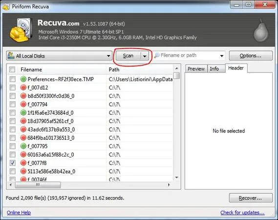Switch to the Preview tab

pyautogui.click(x=196, y=69)
